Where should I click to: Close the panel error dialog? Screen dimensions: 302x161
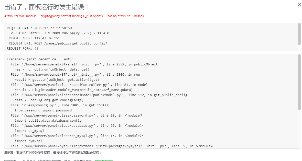coord(299,5)
